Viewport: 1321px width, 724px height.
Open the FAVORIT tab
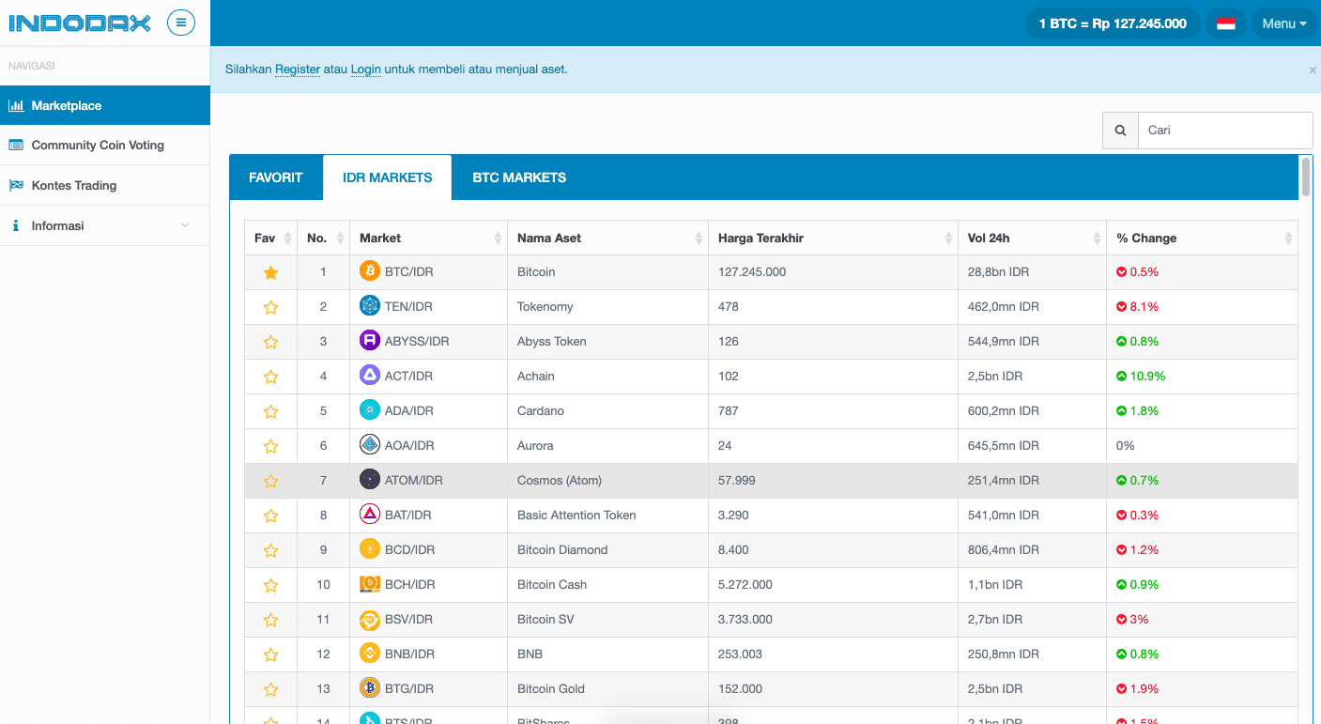click(x=275, y=177)
